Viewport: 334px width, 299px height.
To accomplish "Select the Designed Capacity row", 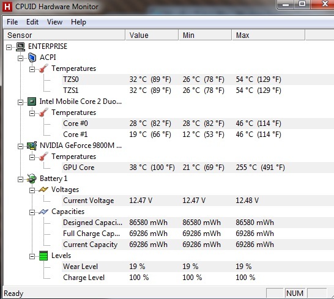I will 198,223.
